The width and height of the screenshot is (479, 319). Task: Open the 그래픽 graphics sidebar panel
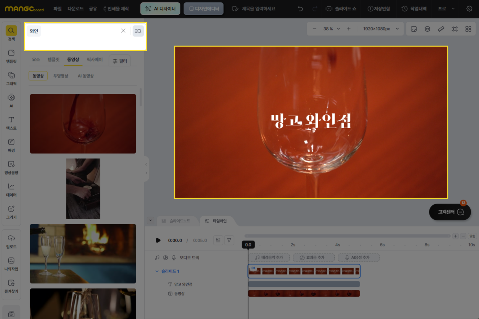(x=11, y=78)
